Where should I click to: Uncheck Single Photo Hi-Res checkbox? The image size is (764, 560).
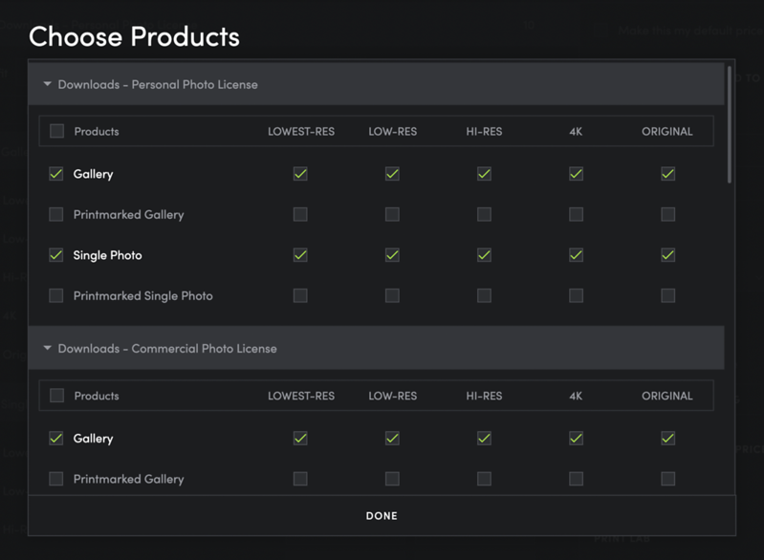coord(484,255)
